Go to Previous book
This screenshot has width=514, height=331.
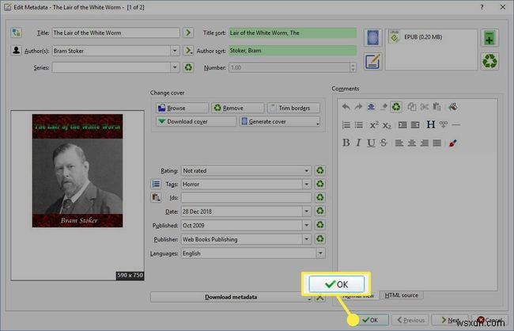coord(410,320)
